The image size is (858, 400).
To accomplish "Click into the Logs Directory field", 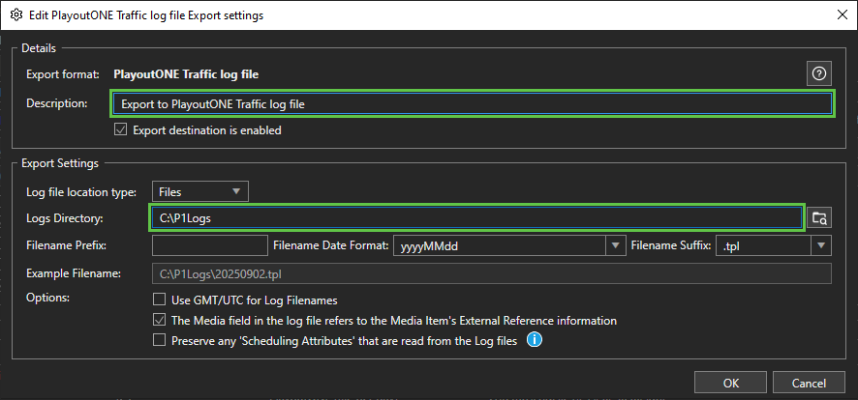I will click(x=477, y=218).
